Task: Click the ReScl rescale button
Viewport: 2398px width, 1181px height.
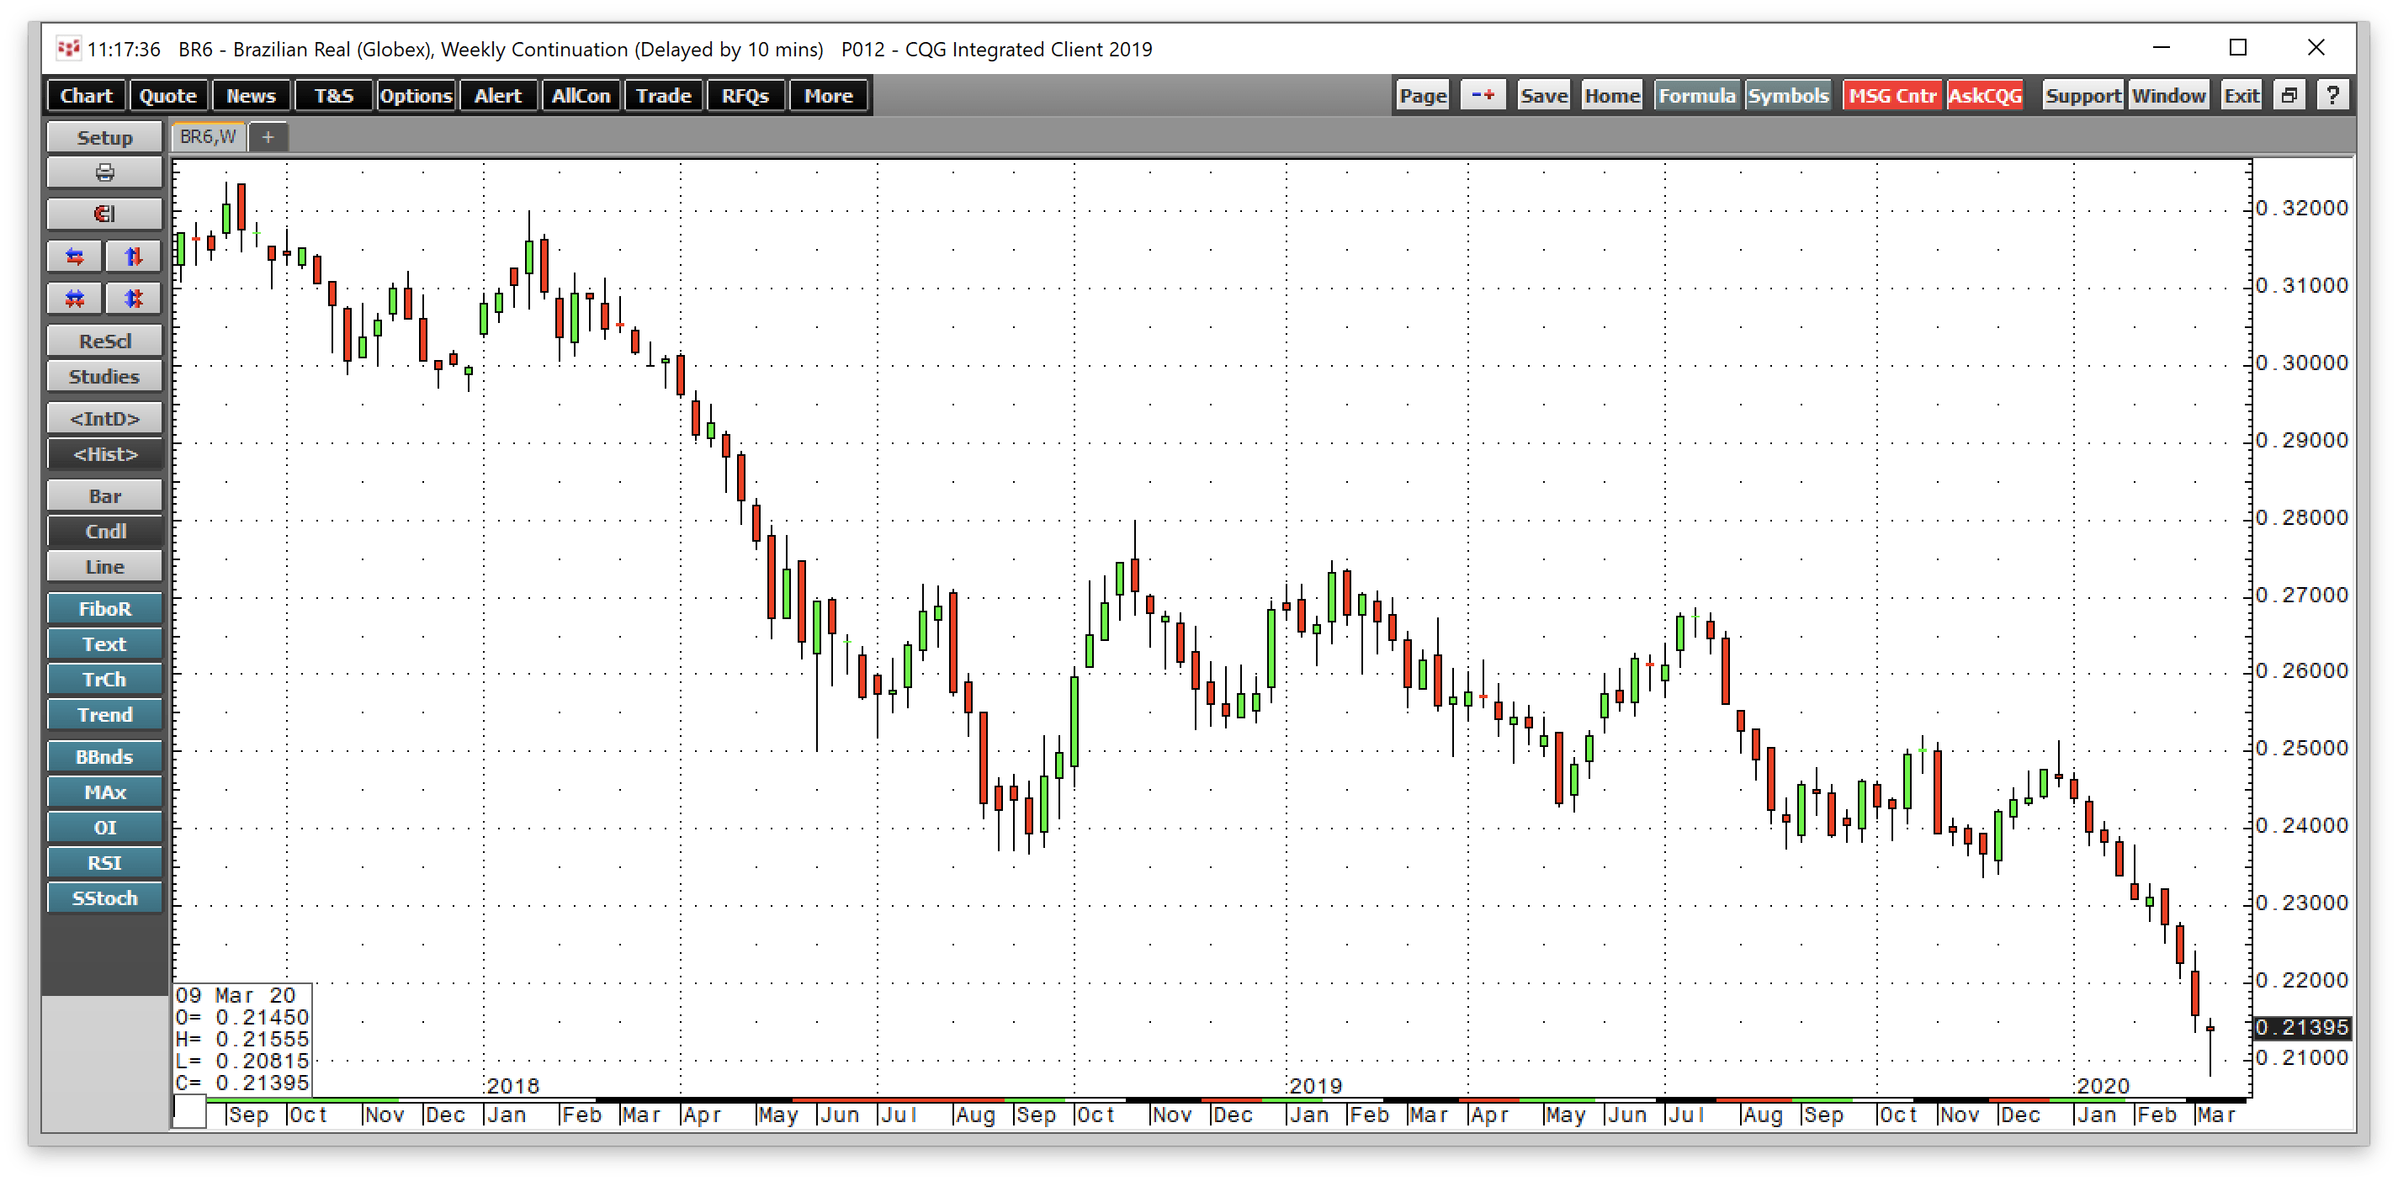Action: click(104, 342)
